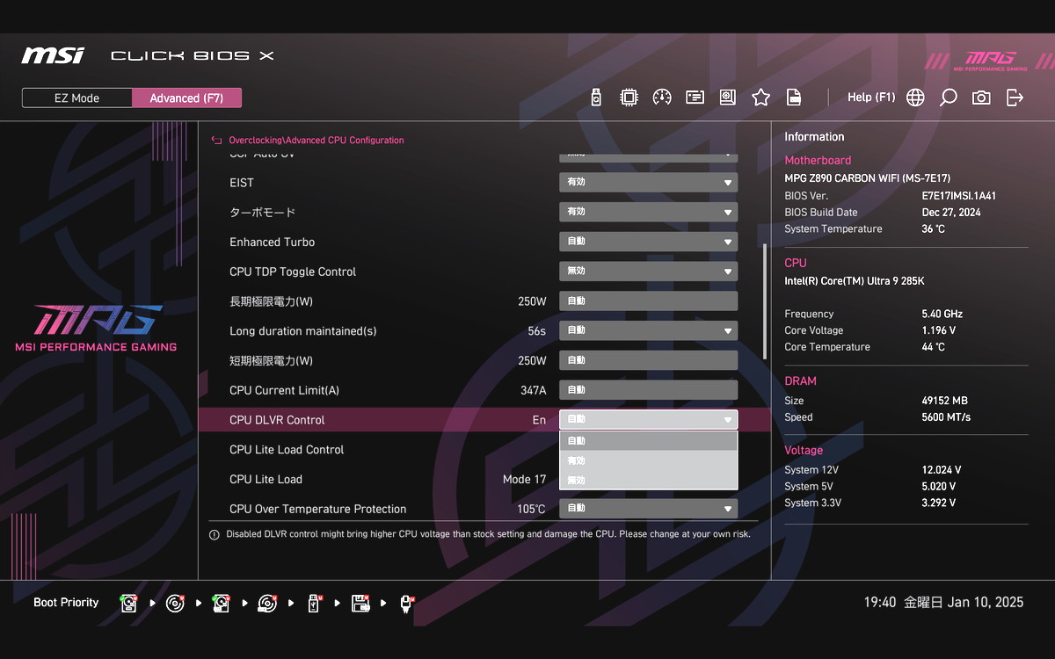Screen dimensions: 1055x659
Task: Go back using the breadcrumb arrow icon
Action: (217, 140)
